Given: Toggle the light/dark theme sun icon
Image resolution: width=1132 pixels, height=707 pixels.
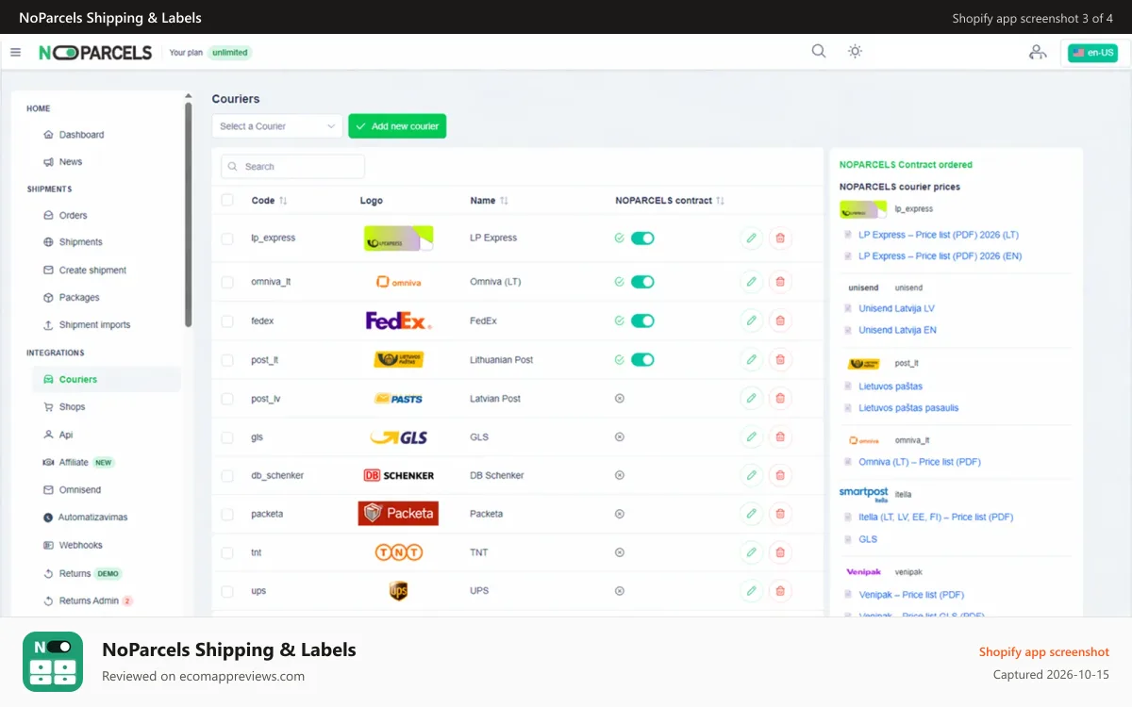Looking at the screenshot, I should pos(855,51).
